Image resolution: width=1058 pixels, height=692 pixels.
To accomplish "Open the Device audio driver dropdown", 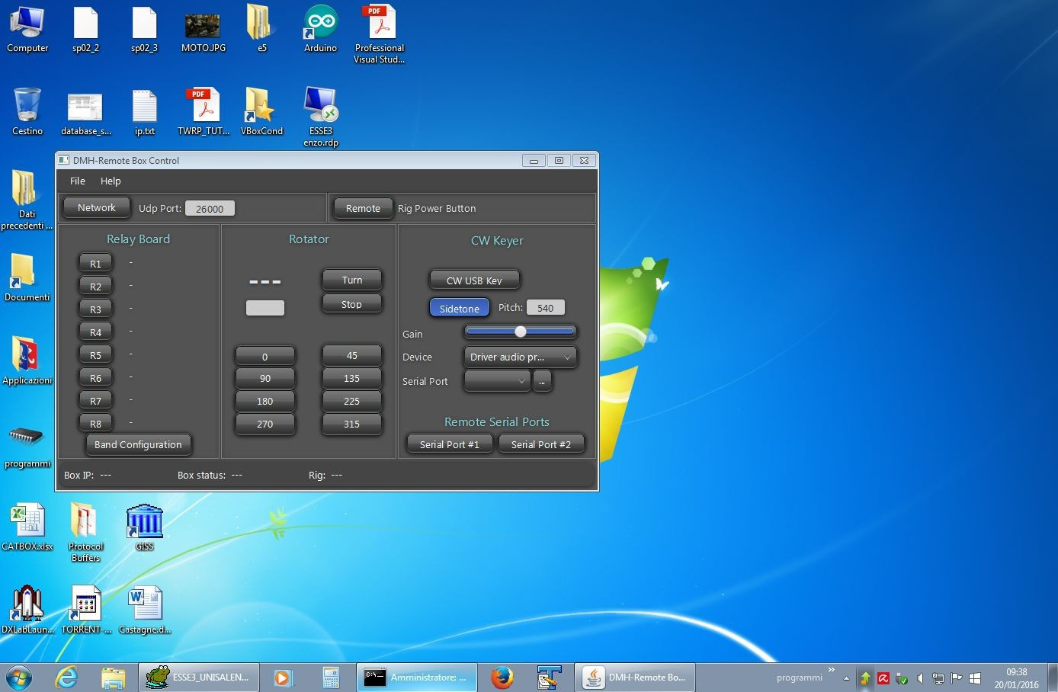I will [x=519, y=357].
